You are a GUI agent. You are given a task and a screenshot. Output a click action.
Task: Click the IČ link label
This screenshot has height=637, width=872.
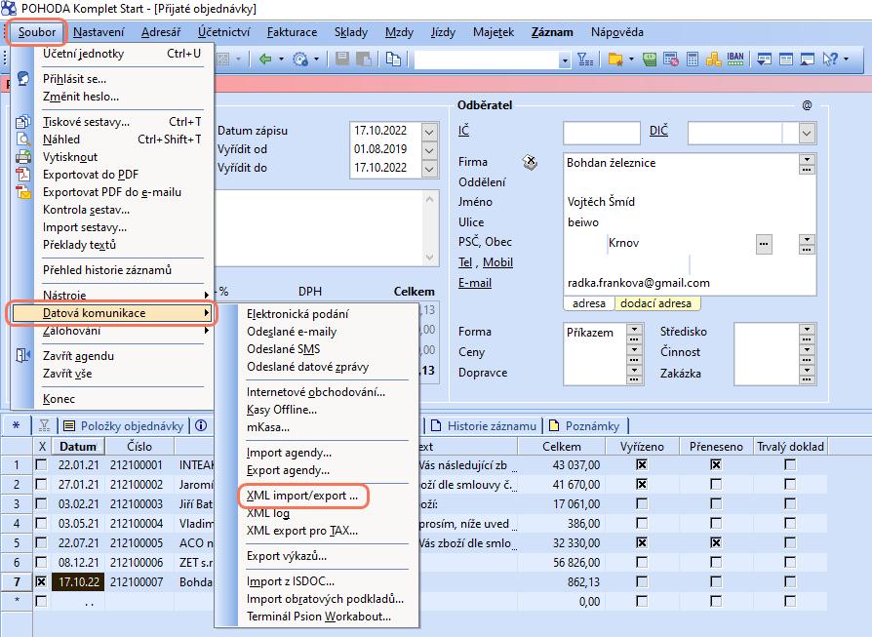click(x=464, y=131)
